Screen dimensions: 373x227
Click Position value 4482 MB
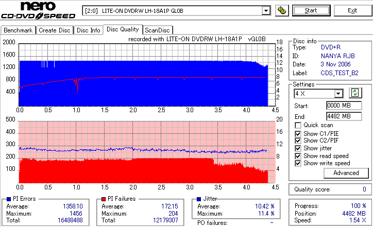(354, 214)
